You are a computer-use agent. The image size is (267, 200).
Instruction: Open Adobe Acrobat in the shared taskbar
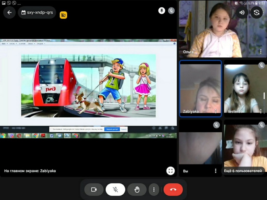43,136
